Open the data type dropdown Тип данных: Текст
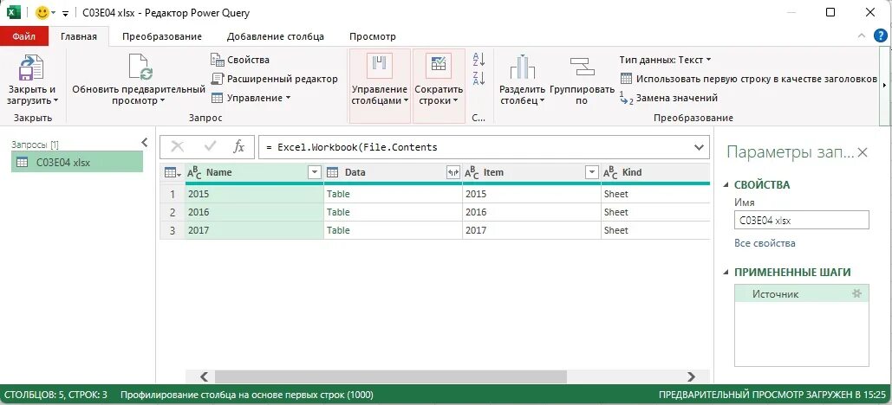Image resolution: width=892 pixels, height=405 pixels. 666,60
